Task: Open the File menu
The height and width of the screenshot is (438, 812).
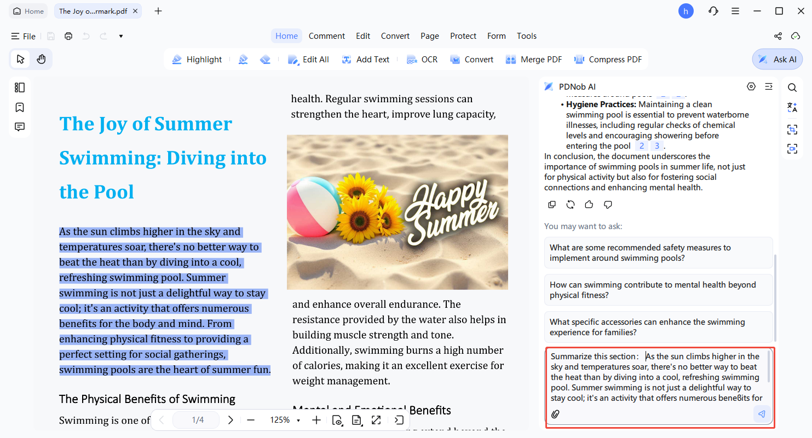Action: coord(24,36)
